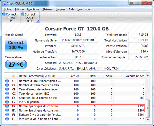Click the status orb for attribute C9
This screenshot has height=126, width=154.
(7, 89)
